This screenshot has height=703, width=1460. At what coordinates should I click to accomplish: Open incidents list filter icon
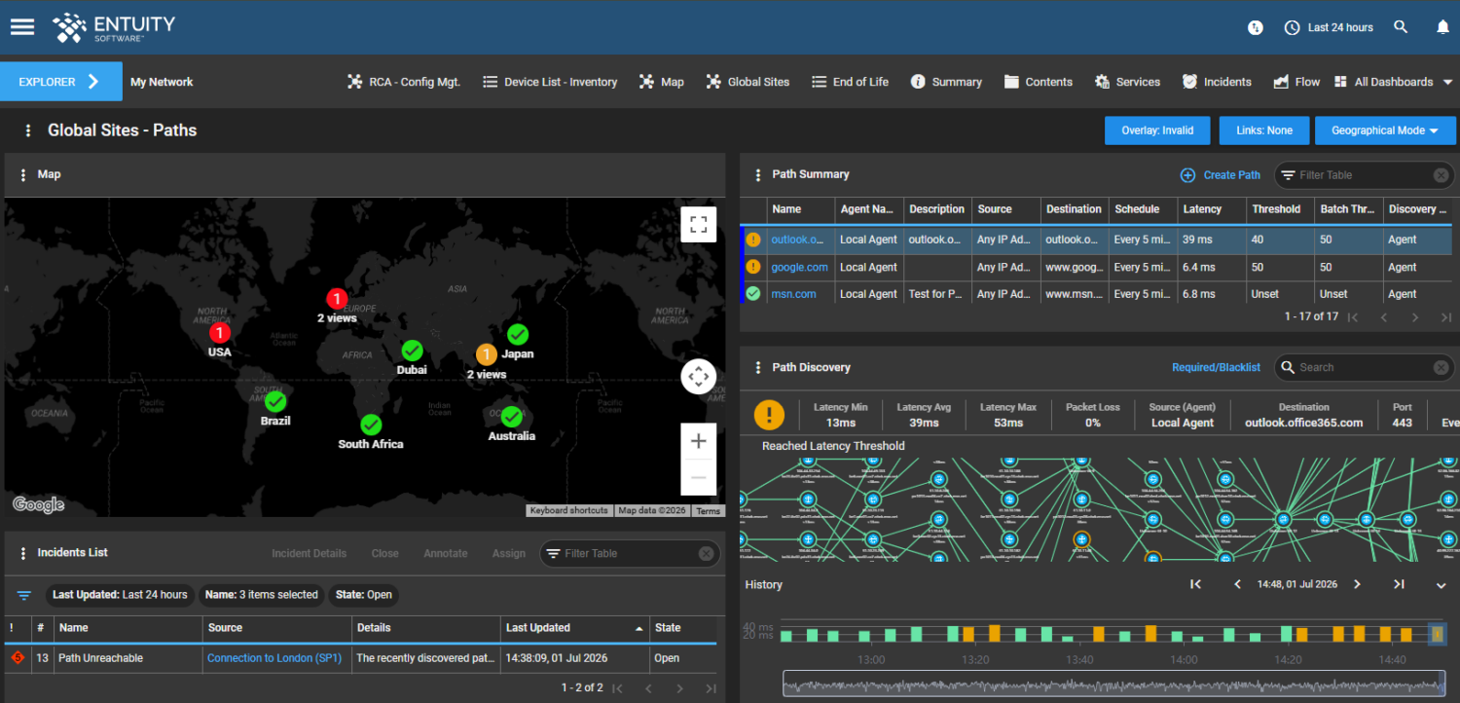click(x=24, y=595)
